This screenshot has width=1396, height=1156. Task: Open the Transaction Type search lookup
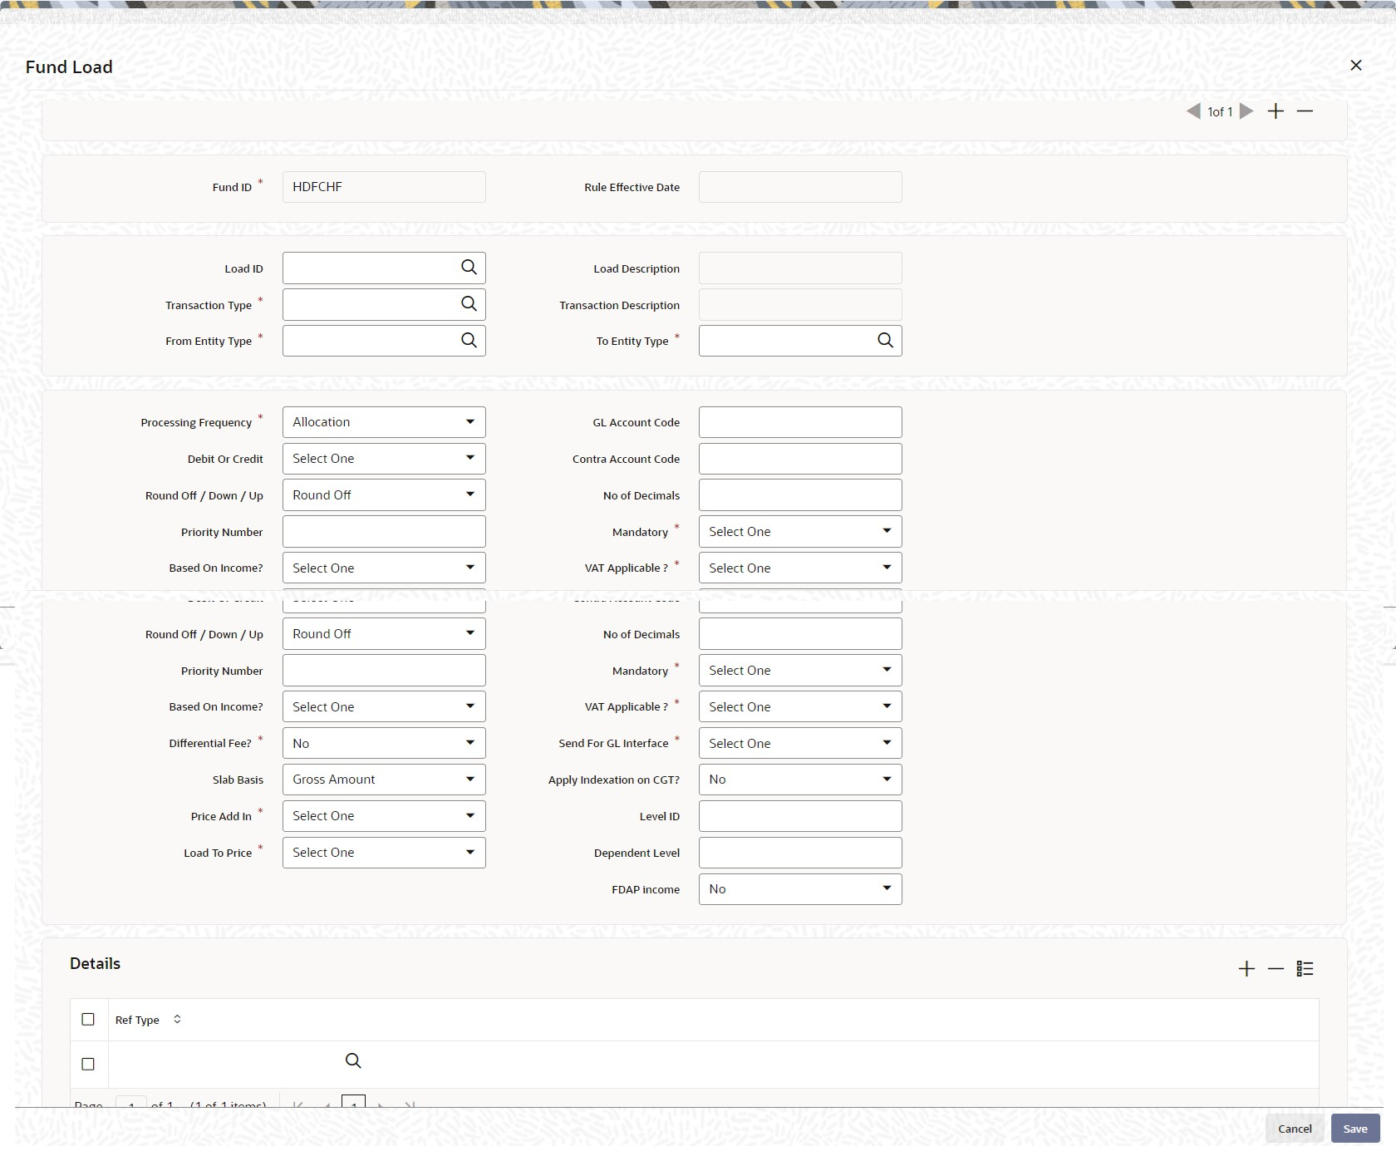(469, 304)
